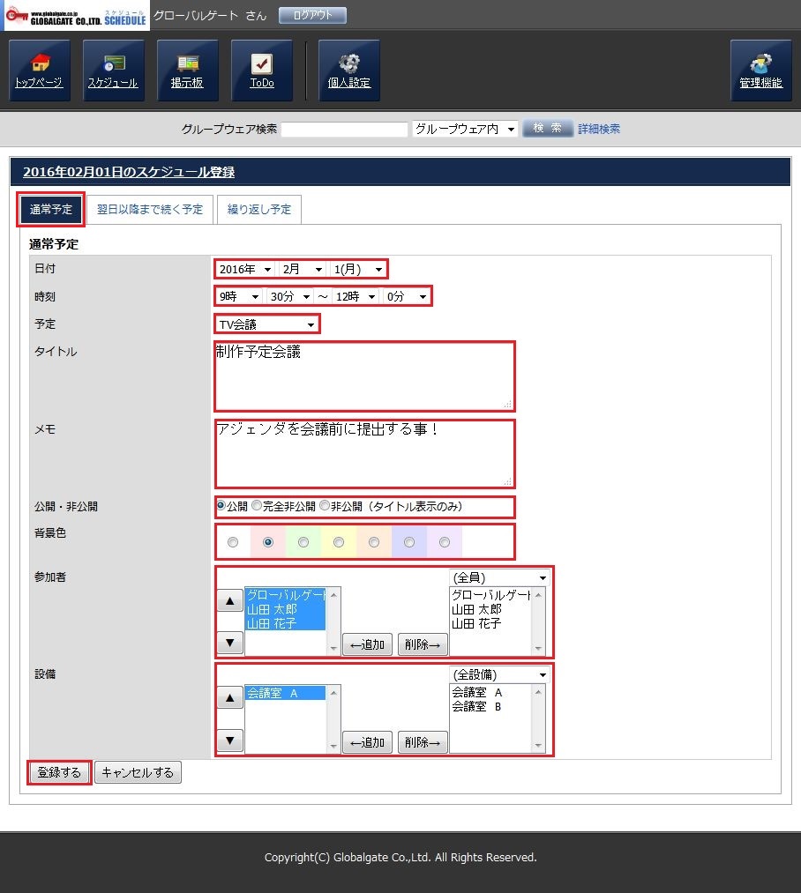Switch to 繰り返し予定 tab
Screen dimensions: 801x893
259,210
